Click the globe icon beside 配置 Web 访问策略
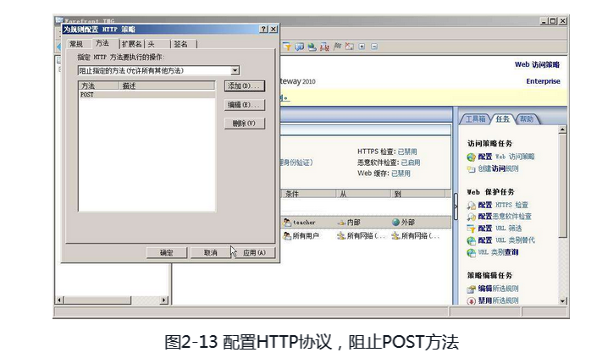608x358 pixels. 471,157
